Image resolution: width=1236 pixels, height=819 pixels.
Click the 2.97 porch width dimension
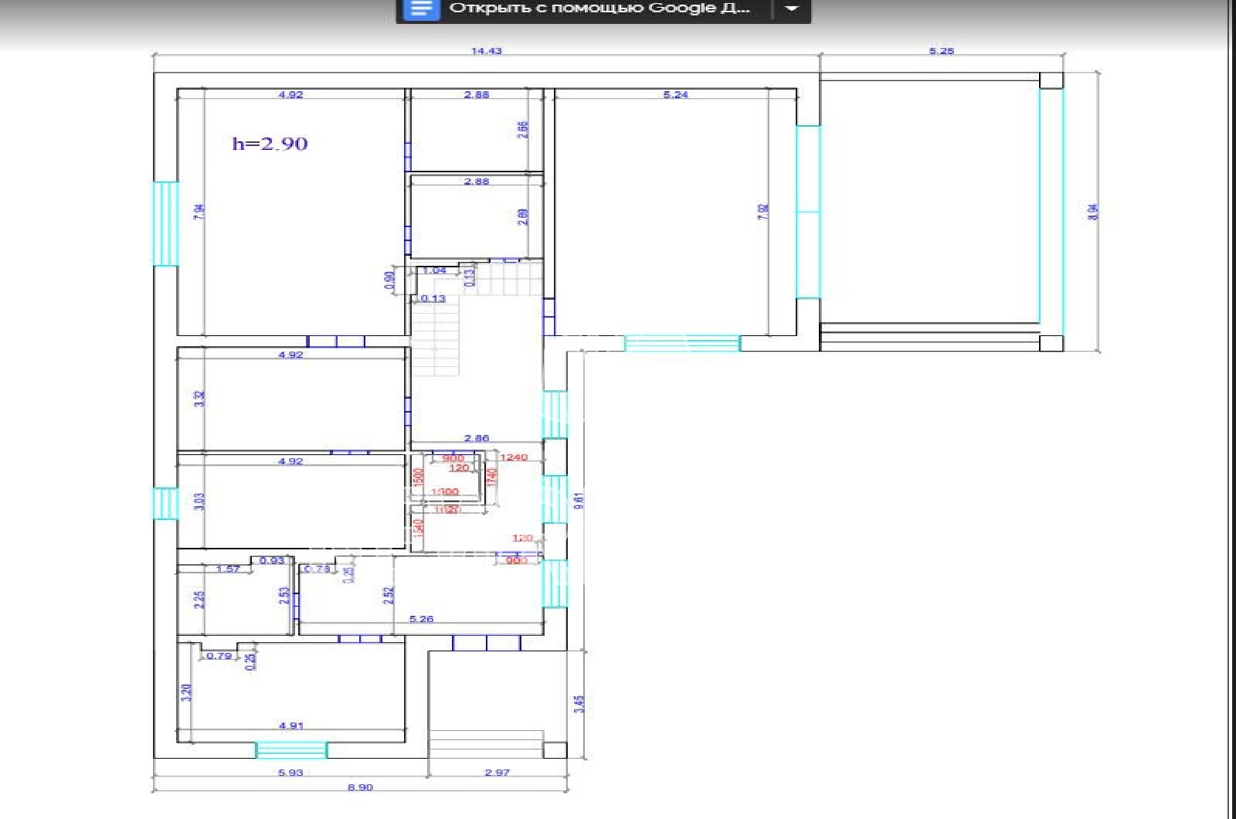click(x=497, y=772)
